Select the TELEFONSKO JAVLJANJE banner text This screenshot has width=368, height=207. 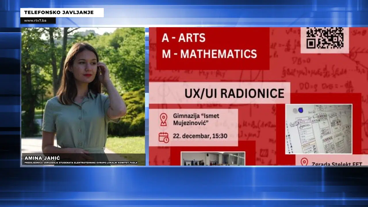coord(59,12)
